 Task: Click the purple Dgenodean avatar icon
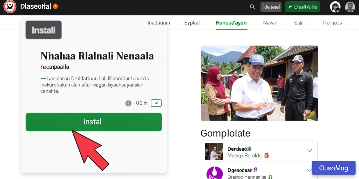pos(215,173)
